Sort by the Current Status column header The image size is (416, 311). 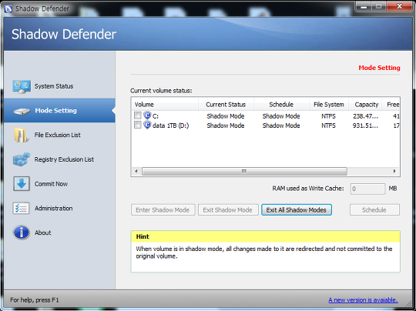(x=226, y=105)
